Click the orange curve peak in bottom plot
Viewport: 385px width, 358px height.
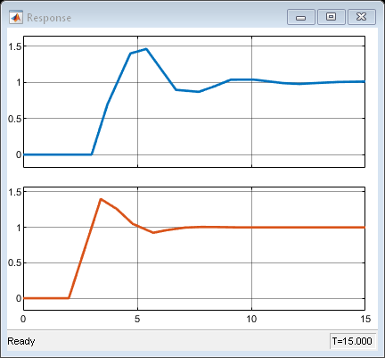point(101,199)
